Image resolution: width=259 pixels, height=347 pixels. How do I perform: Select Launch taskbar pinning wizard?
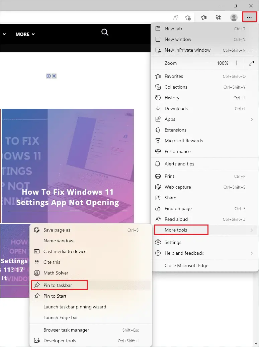click(91, 307)
